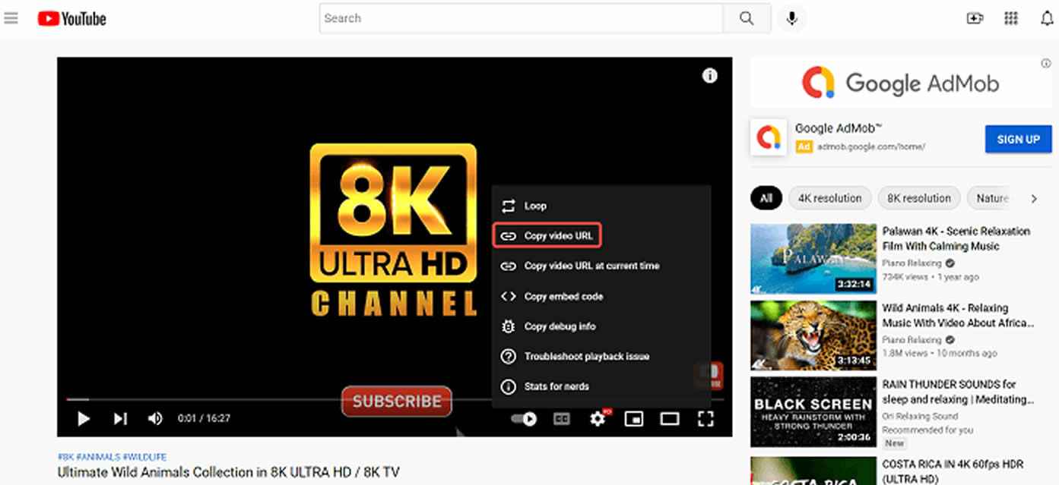
Task: Click the red SUBSCRIBE overlay button
Action: coord(396,402)
